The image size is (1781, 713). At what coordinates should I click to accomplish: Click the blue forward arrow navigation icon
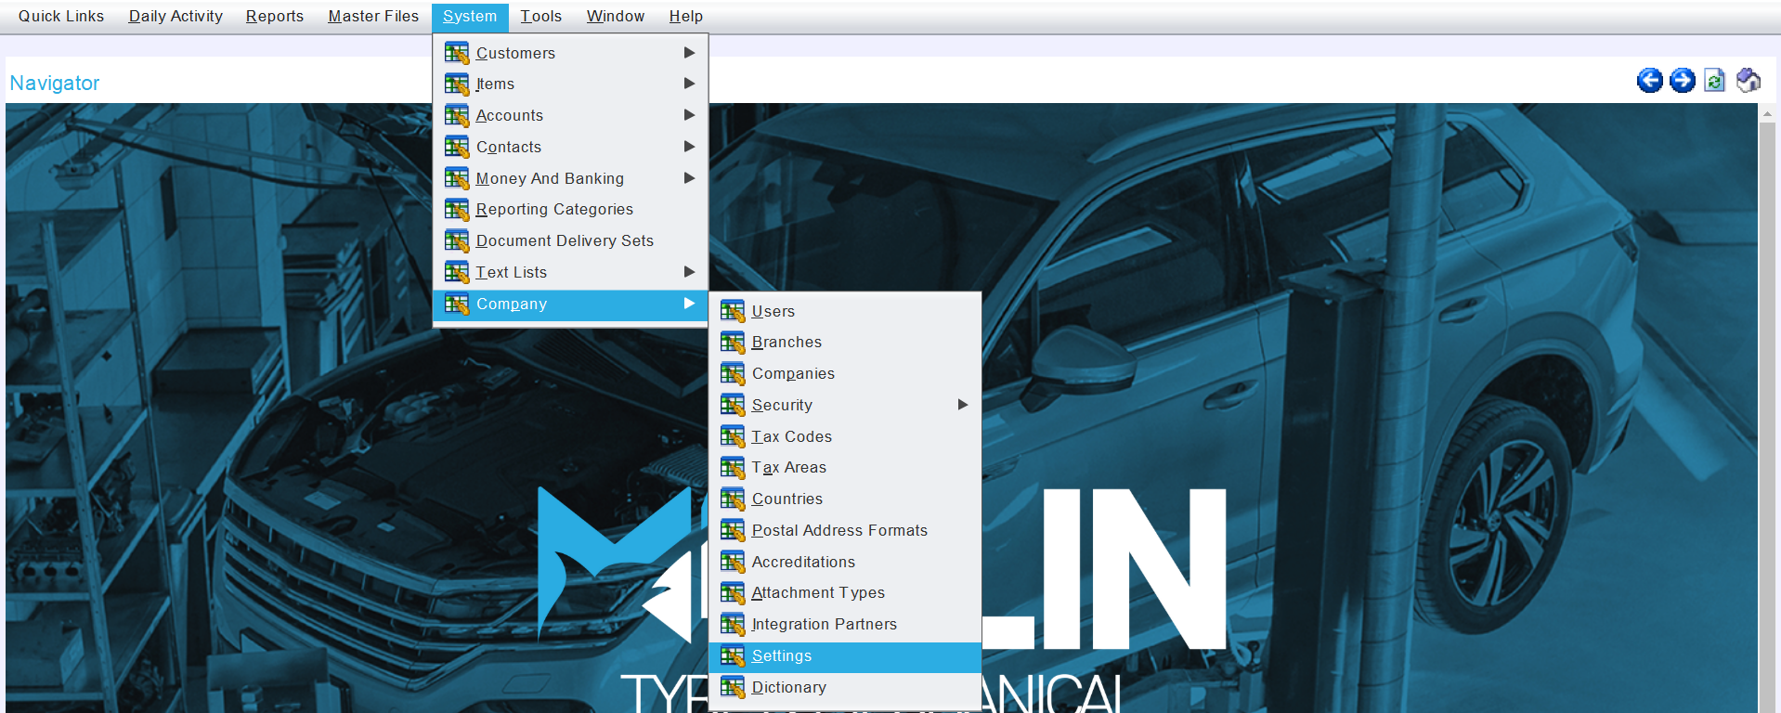coord(1683,81)
